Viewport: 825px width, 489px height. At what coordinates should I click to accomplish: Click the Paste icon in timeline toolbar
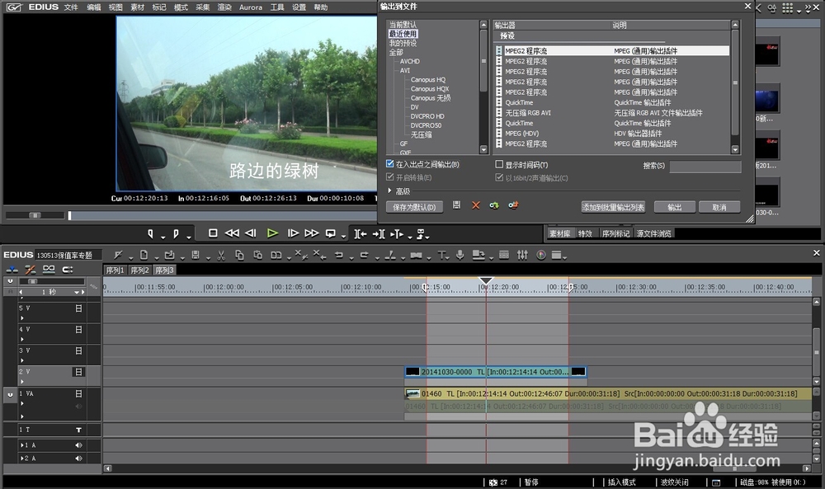pos(257,255)
